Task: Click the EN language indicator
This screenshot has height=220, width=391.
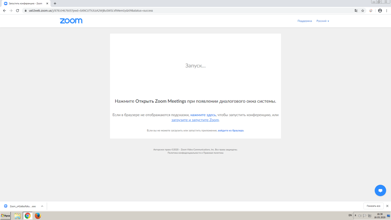Action: pos(350,215)
